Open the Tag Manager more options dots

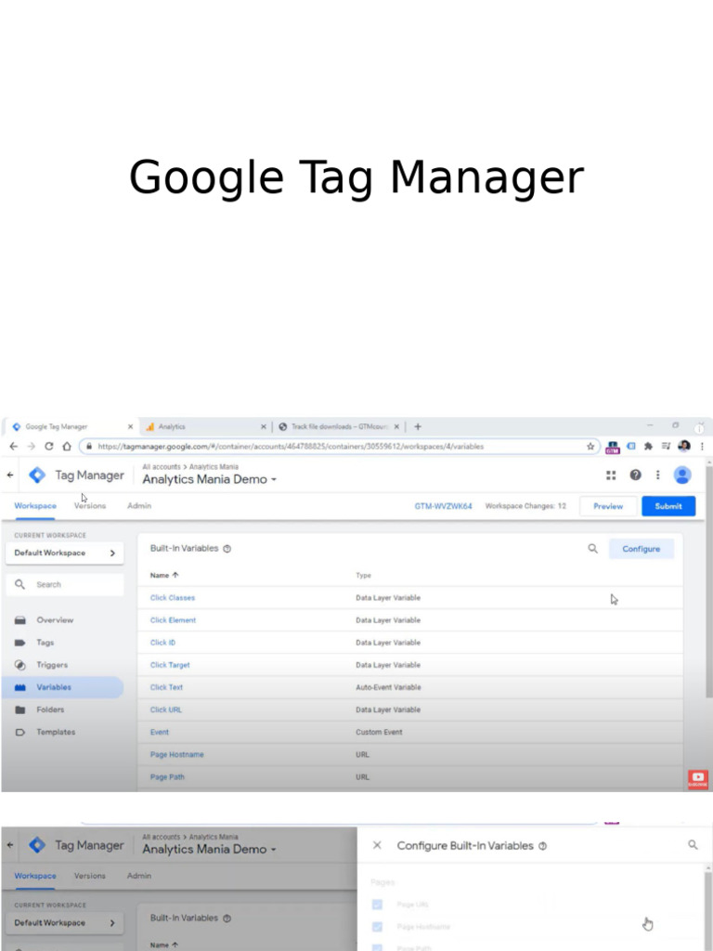click(658, 475)
